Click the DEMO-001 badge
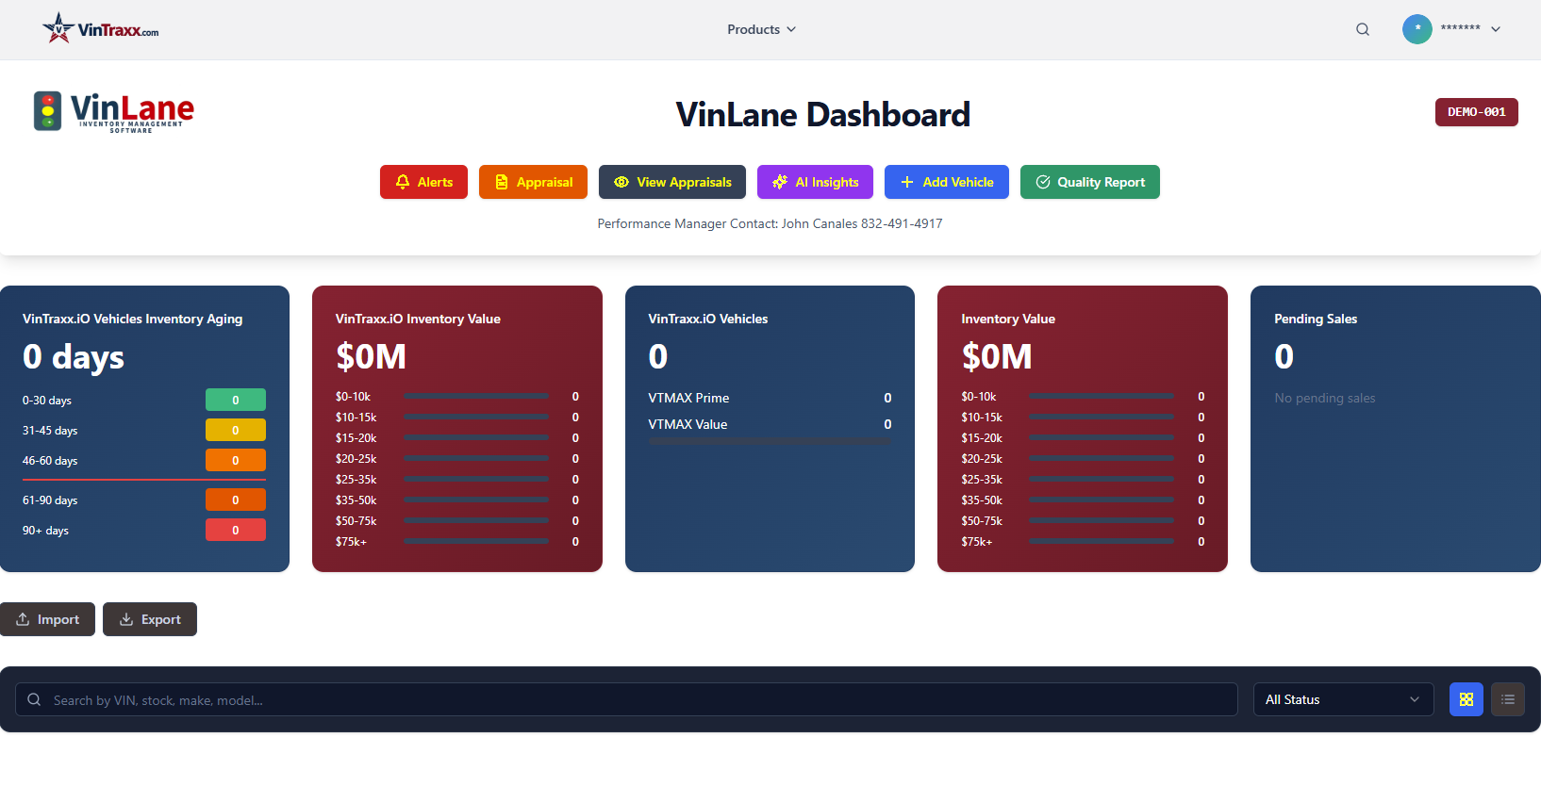Image resolution: width=1541 pixels, height=803 pixels. 1476,112
